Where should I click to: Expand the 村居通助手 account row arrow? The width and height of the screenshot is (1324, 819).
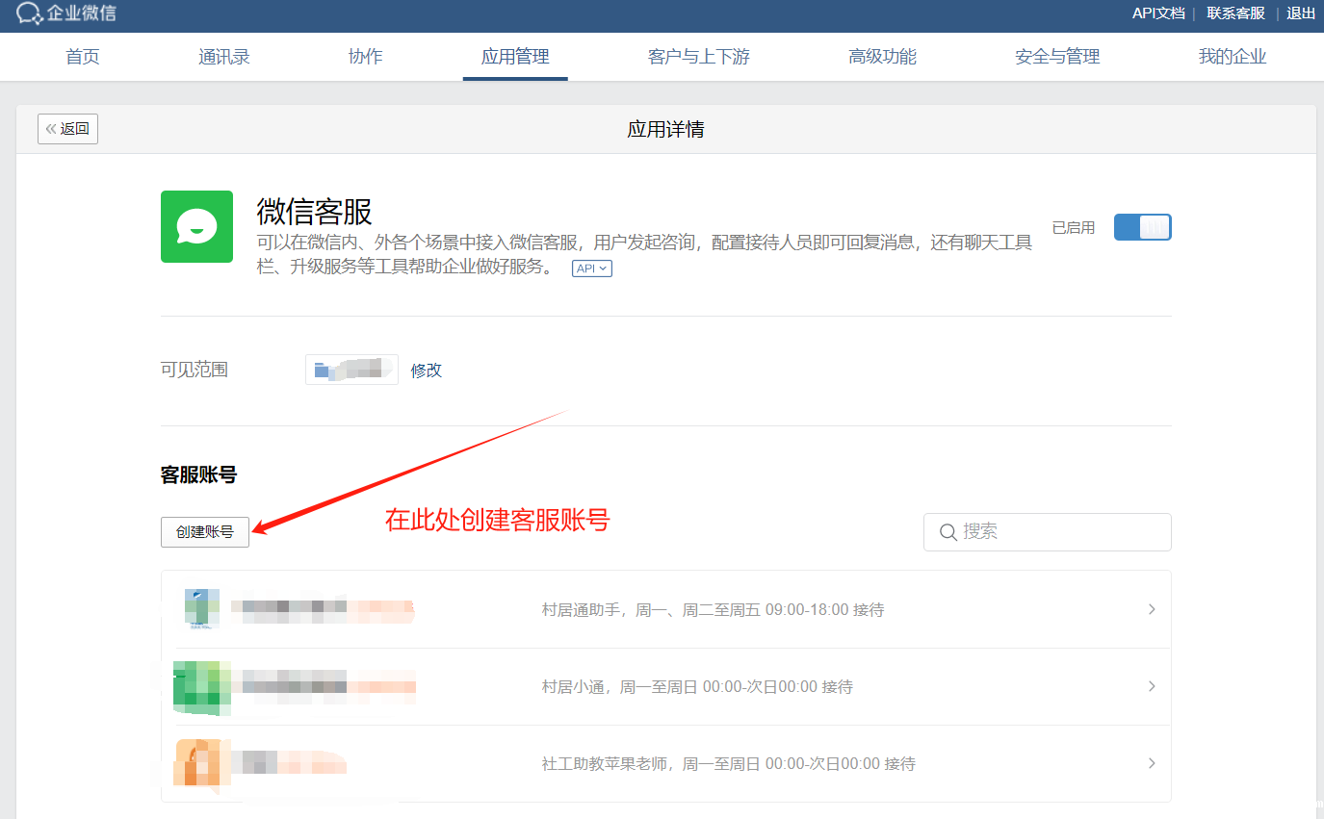tap(1151, 609)
